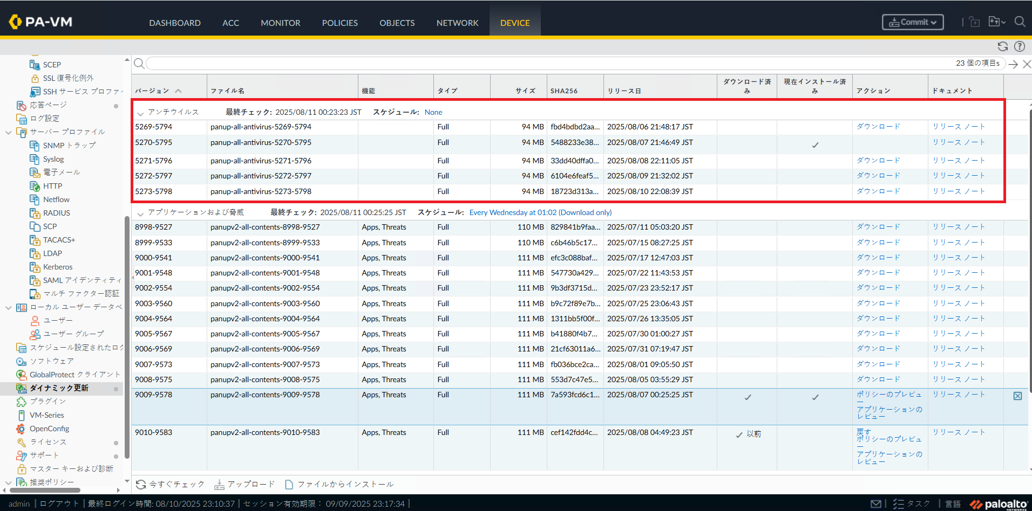1032x511 pixels.
Task: Click the Check Now refresh icon
Action: coord(141,485)
